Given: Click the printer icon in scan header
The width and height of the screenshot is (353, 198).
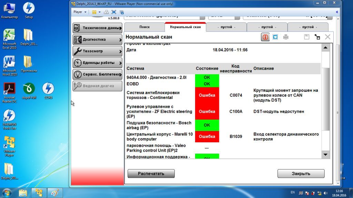Looking at the screenshot, I should 286,37.
